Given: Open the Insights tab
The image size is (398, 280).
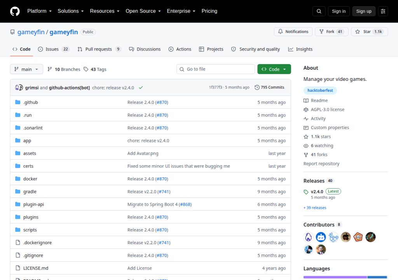Looking at the screenshot, I should [300, 49].
